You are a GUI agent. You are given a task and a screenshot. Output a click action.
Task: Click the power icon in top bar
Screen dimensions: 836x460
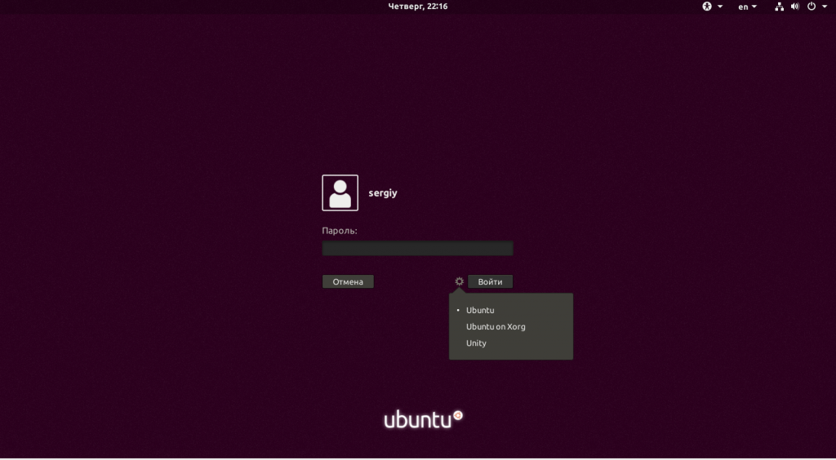point(811,7)
